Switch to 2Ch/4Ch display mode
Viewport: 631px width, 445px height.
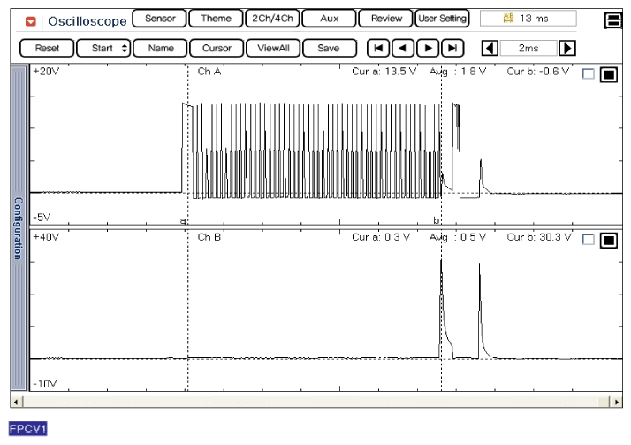tap(273, 19)
